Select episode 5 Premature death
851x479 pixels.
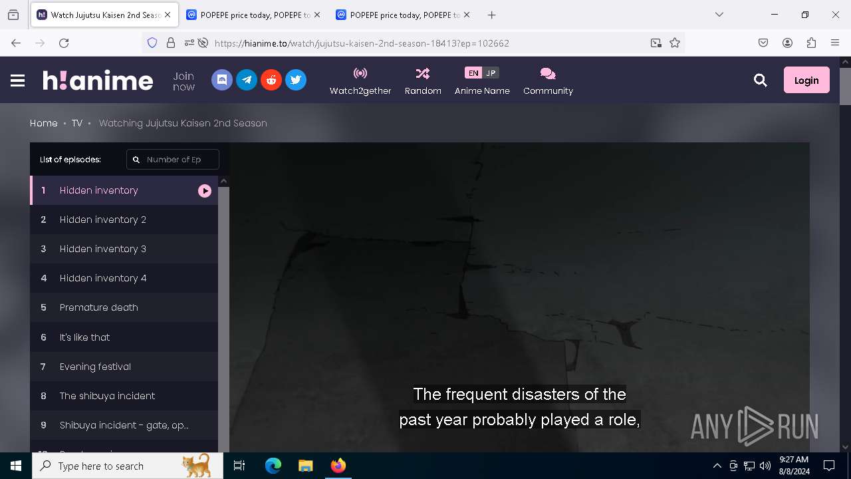(x=124, y=307)
